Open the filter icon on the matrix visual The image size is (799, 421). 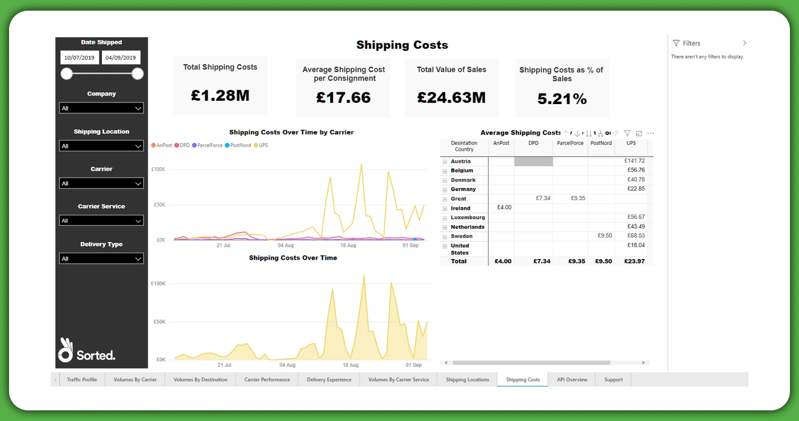click(627, 133)
